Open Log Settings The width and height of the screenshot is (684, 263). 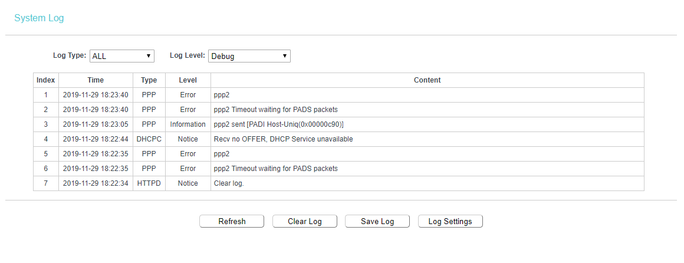[x=450, y=221]
